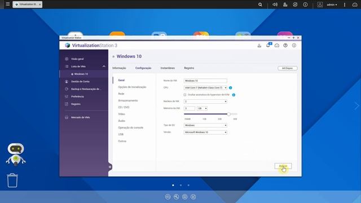The width and height of the screenshot is (361, 203).
Task: Click the user account avatar icon
Action: pos(320,5)
